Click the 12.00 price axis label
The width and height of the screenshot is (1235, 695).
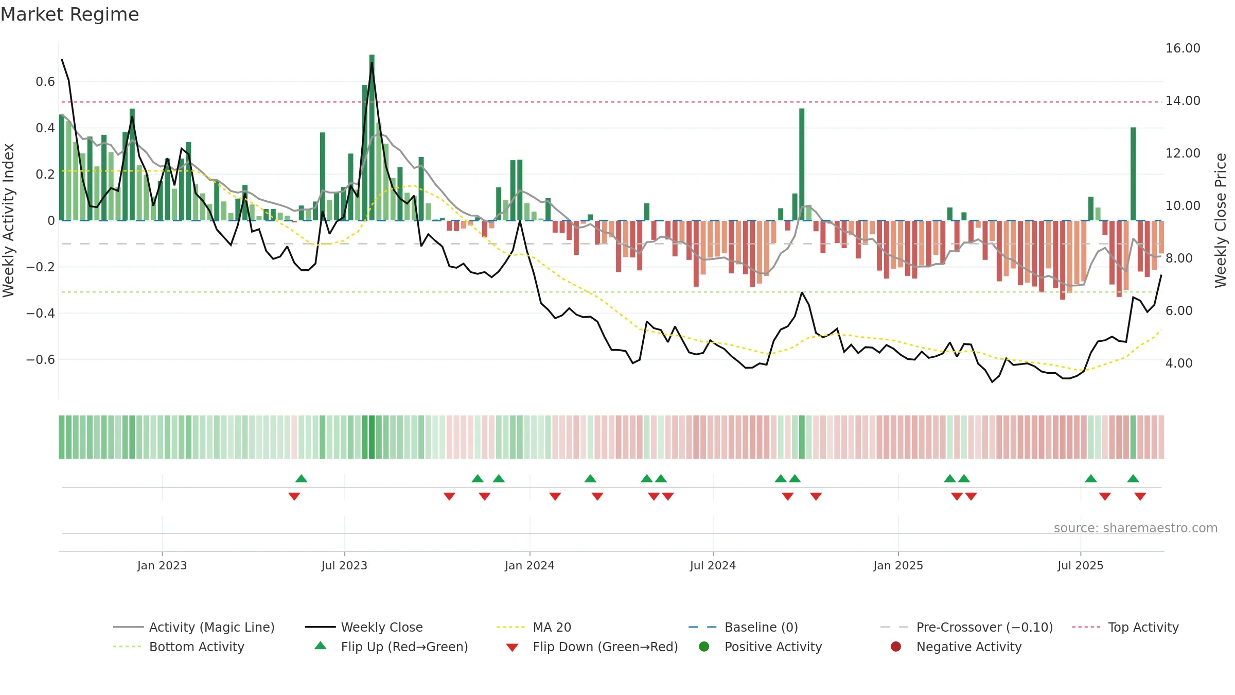click(1183, 153)
